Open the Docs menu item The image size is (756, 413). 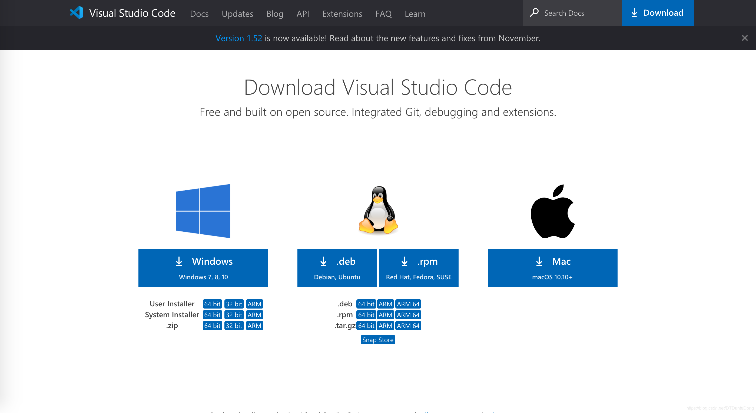coord(199,14)
